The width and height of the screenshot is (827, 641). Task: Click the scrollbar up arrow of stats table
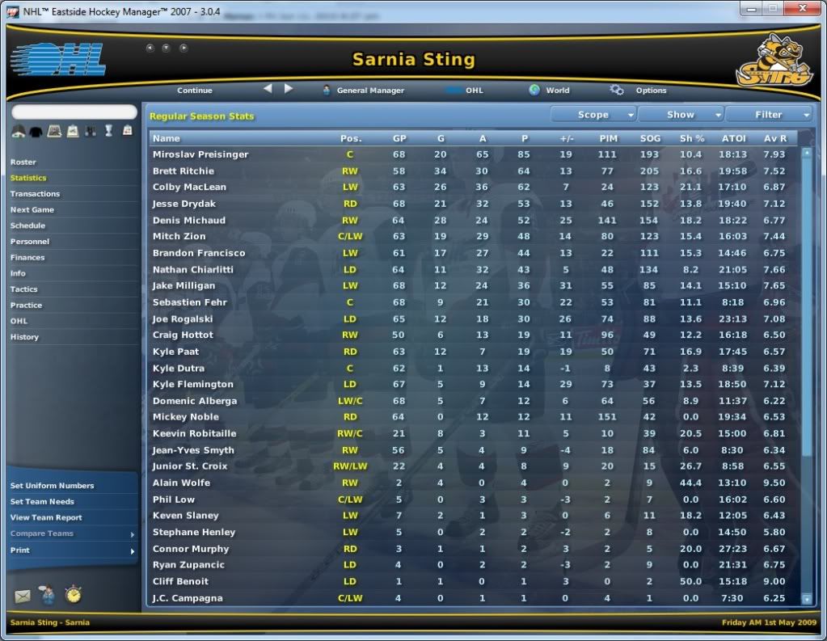click(x=807, y=153)
